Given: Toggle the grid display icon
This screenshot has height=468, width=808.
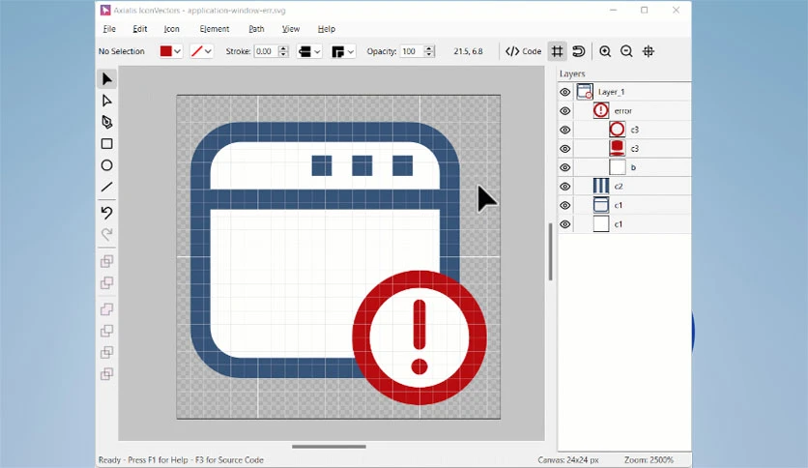Looking at the screenshot, I should coord(557,51).
